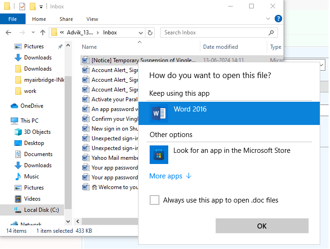
Task: Expand the More apps link
Action: tap(171, 176)
